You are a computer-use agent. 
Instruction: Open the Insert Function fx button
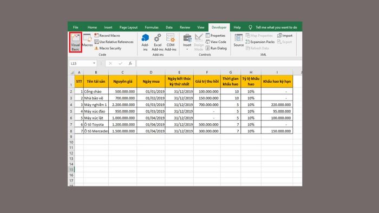130,63
